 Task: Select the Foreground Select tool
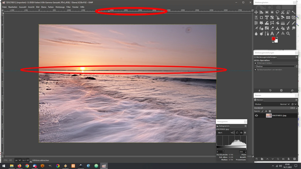point(288,12)
